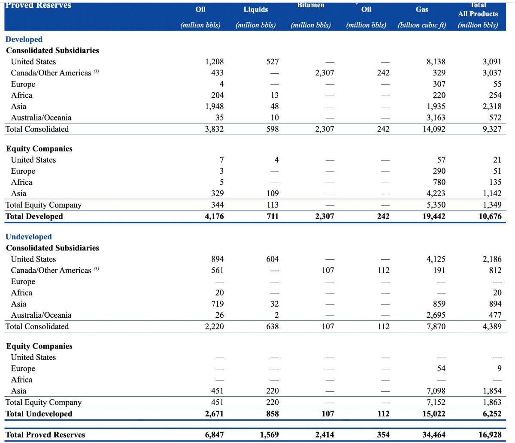Click the Total Equity Company gas 7,152
Image resolution: width=515 pixels, height=443 pixels.
(436, 402)
